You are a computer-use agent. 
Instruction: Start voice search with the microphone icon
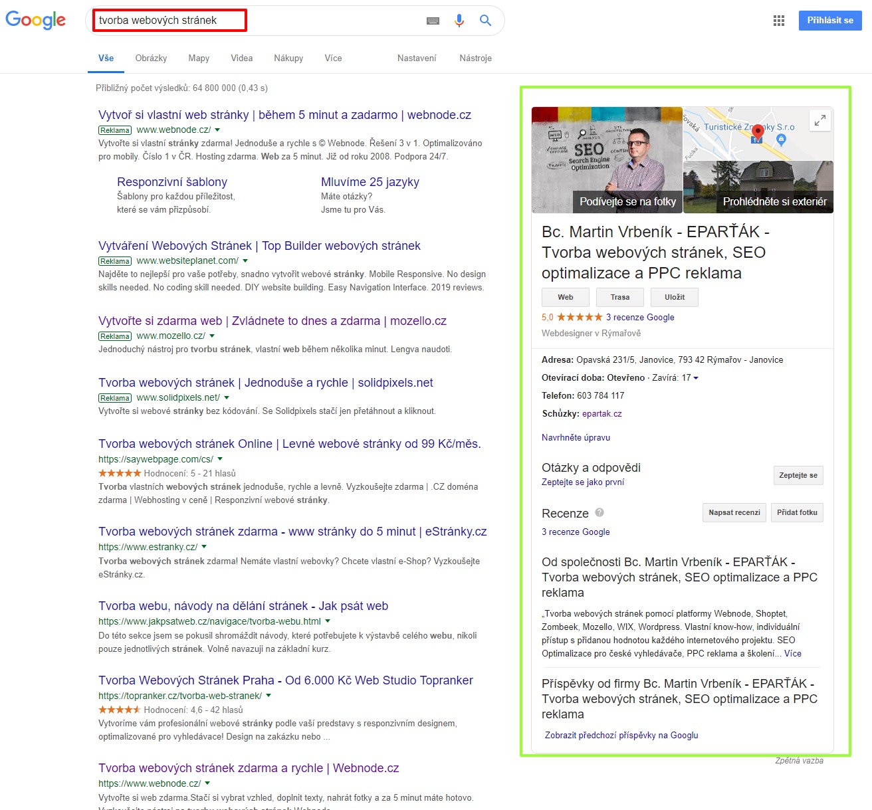coord(459,21)
